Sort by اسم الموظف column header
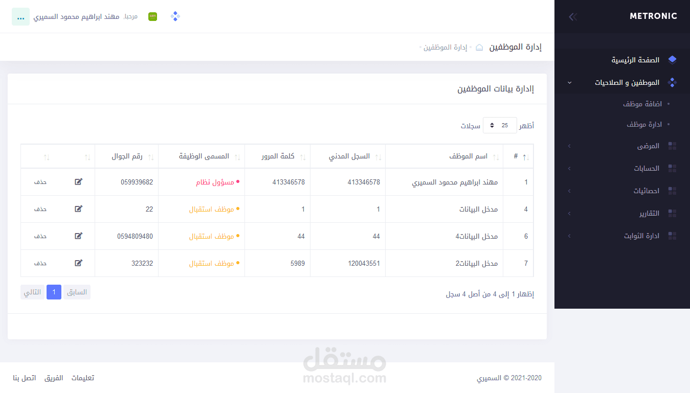 (444, 156)
